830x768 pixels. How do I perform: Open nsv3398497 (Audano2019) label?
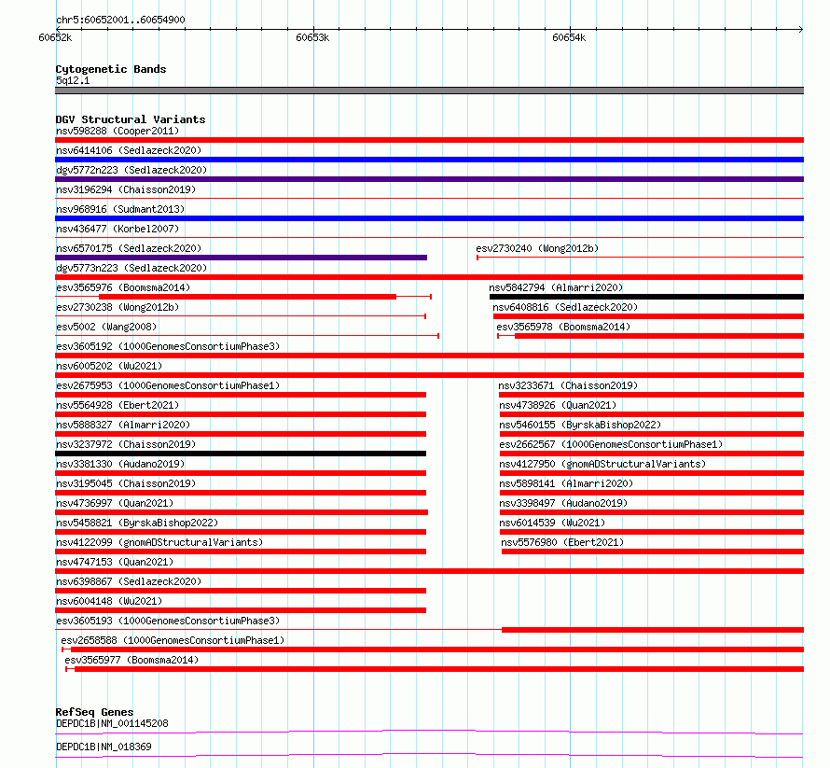563,503
